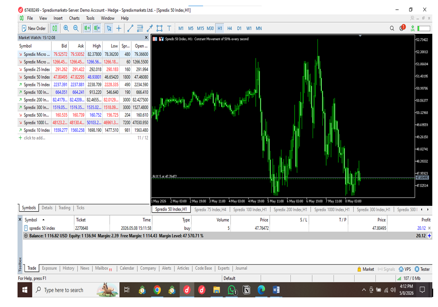Open the Insert menu

tap(58, 18)
